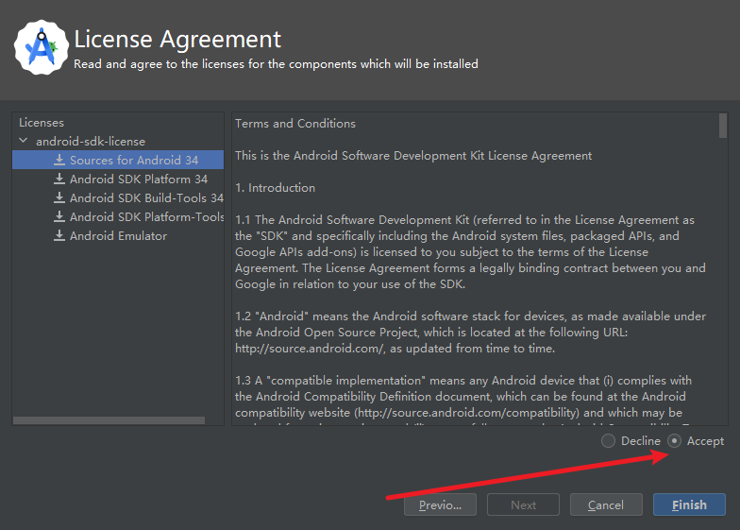This screenshot has width=740, height=530.
Task: Click download icon beside Android Emulator
Action: pyautogui.click(x=59, y=236)
